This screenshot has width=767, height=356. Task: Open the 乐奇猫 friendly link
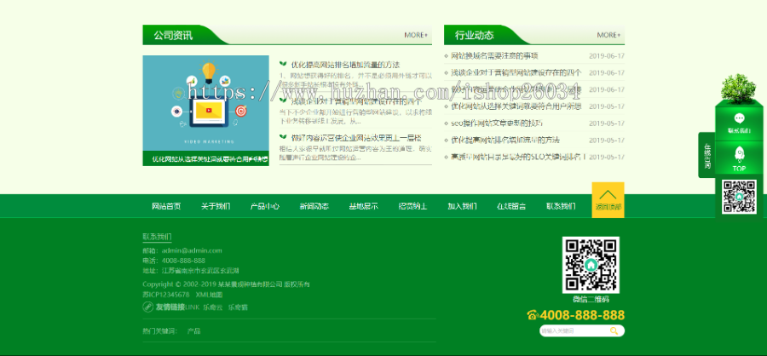click(238, 307)
